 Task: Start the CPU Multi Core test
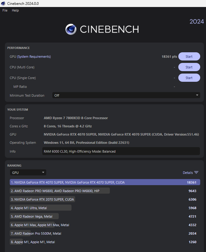tap(189, 67)
